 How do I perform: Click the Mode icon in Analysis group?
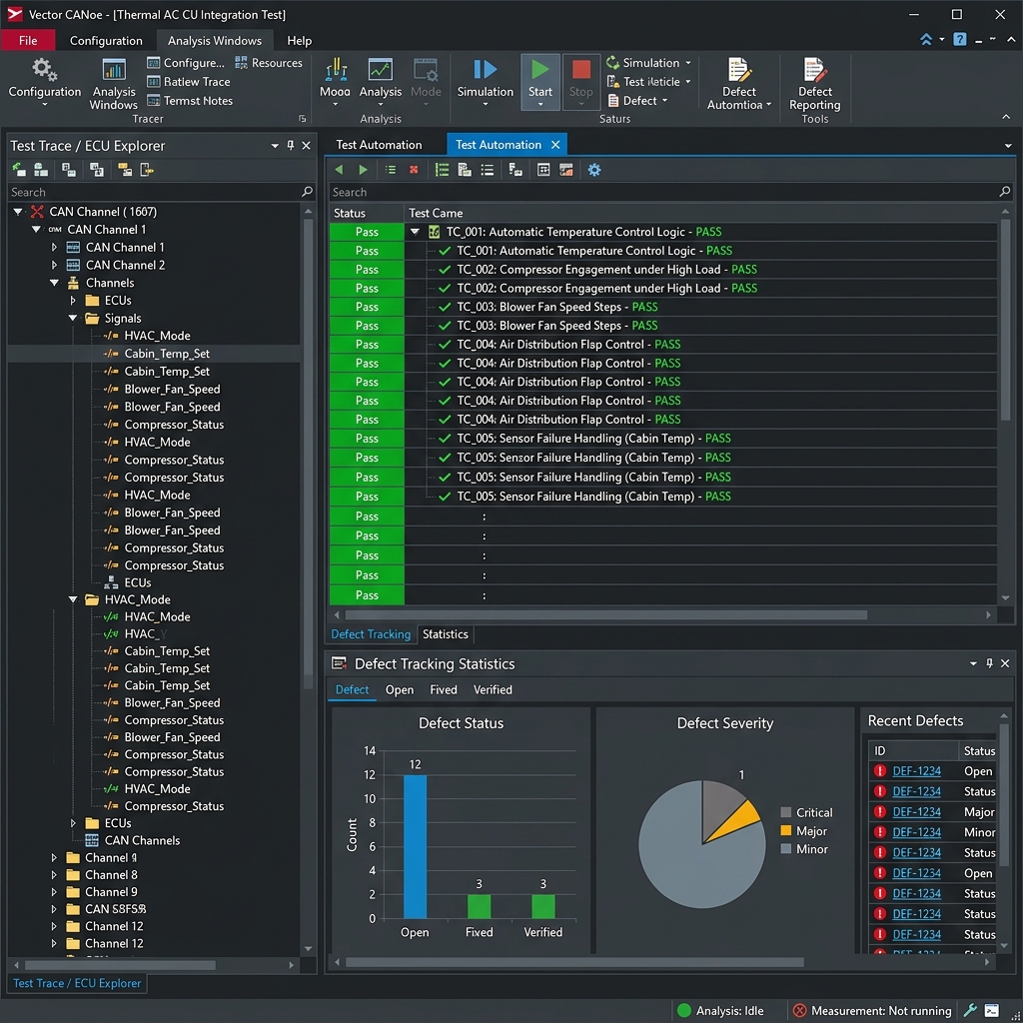426,69
